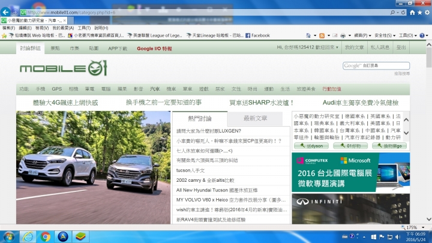This screenshot has height=243, width=432.
Task: Open the Home icon in browser
Action: coord(412,13)
